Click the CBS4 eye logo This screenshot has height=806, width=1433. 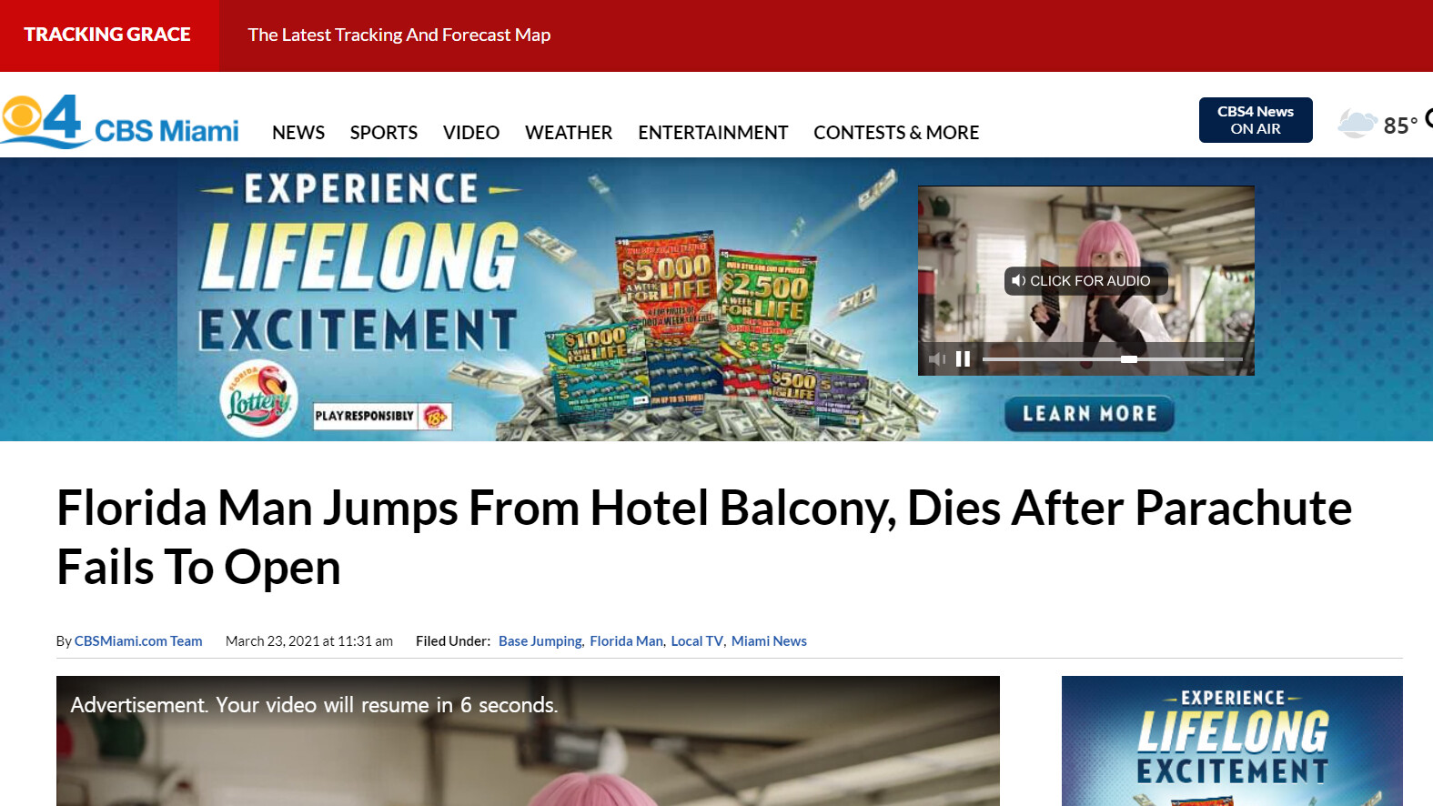42,119
